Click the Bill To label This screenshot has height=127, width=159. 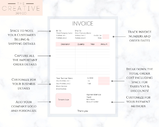[x=59, y=31]
